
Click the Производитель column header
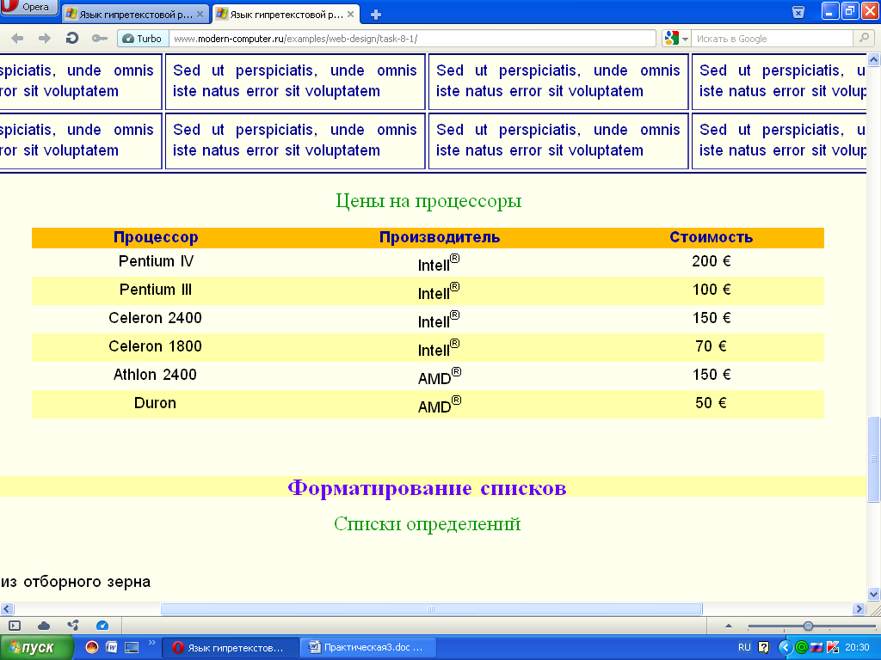coord(440,237)
